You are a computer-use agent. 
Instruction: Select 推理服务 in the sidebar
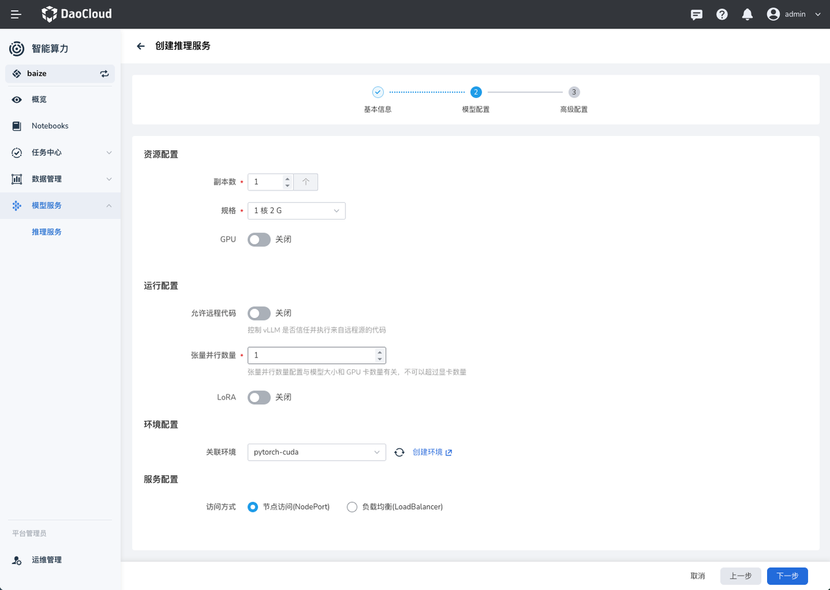point(47,232)
